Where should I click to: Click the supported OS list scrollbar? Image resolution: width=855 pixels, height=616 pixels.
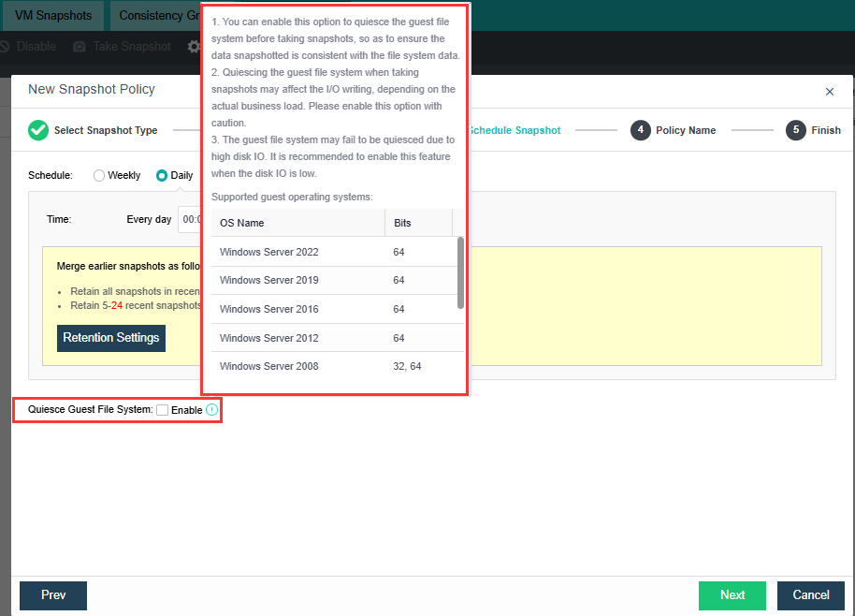coord(459,271)
